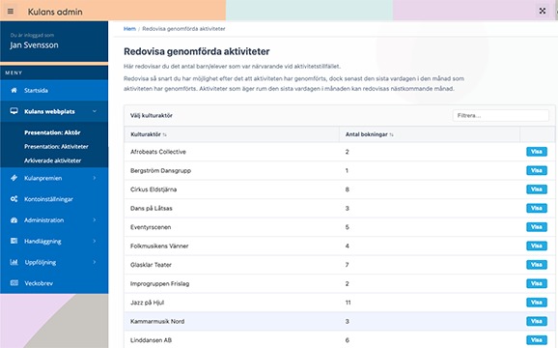Select Glasklar Teater row name
Image resolution: width=558 pixels, height=348 pixels.
(151, 265)
